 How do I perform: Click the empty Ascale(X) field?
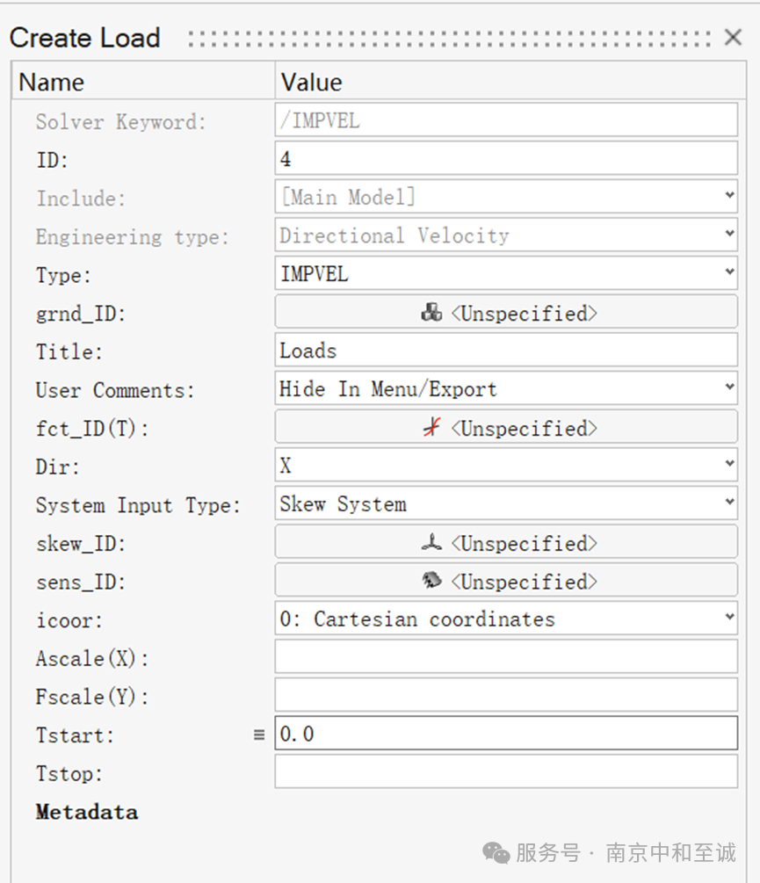tap(506, 656)
